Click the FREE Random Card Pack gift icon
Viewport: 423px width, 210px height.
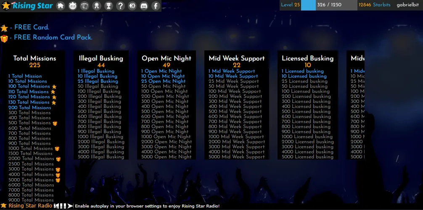point(4,39)
